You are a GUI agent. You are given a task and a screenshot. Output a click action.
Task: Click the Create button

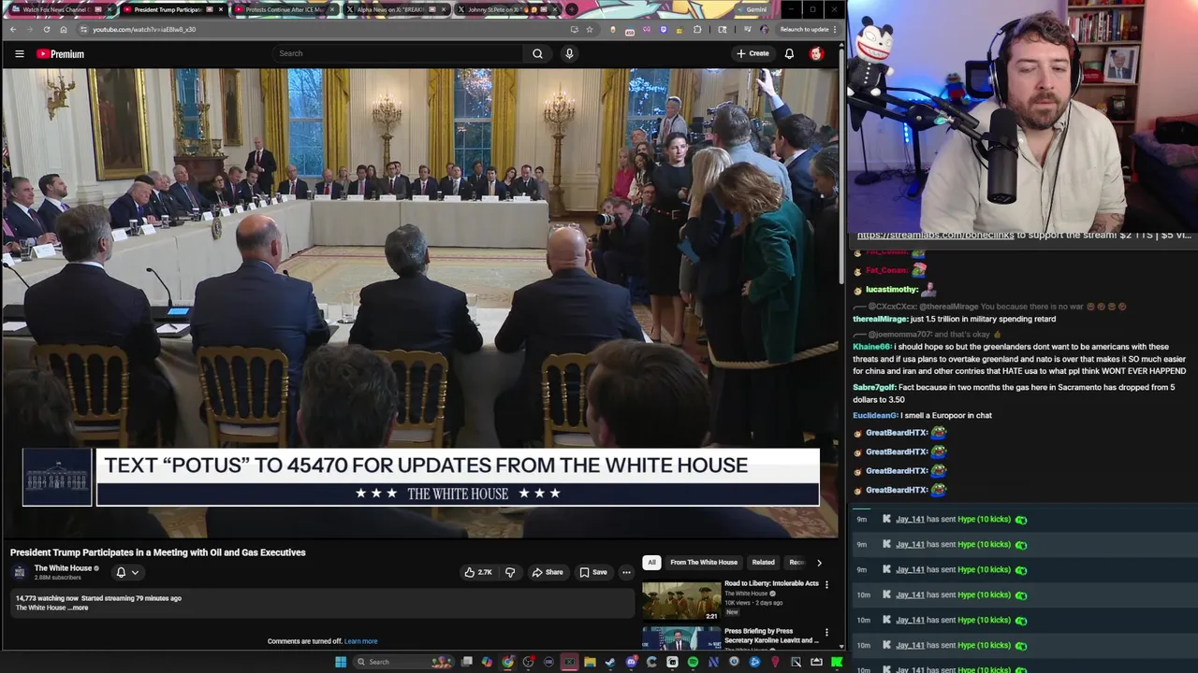(x=752, y=53)
